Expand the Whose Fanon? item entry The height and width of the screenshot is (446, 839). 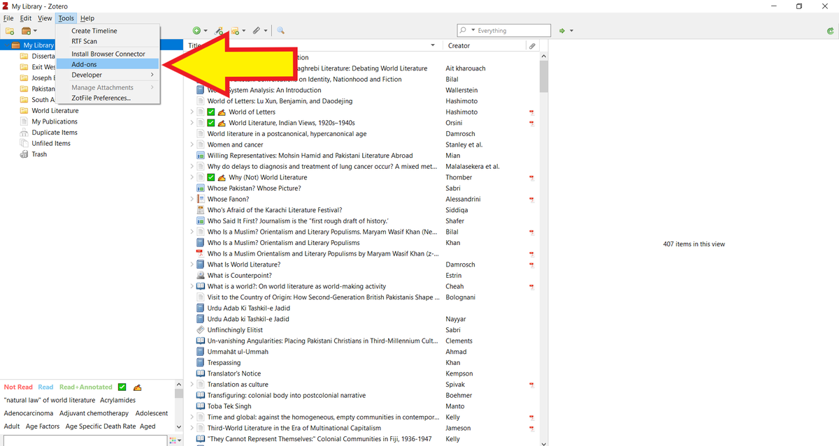(x=192, y=199)
